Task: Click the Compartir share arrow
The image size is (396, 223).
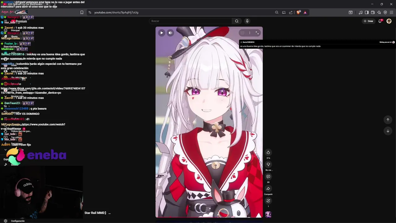Action: click(x=268, y=189)
